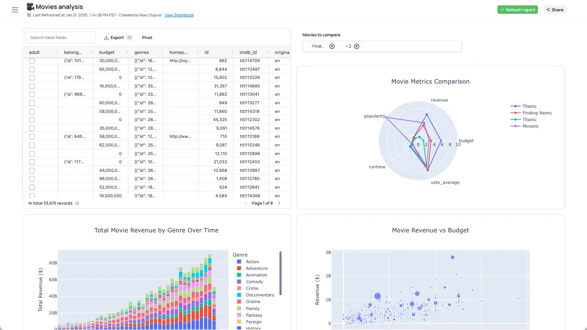Open the hamburger navigation menu
Image resolution: width=587 pixels, height=330 pixels.
click(x=15, y=10)
